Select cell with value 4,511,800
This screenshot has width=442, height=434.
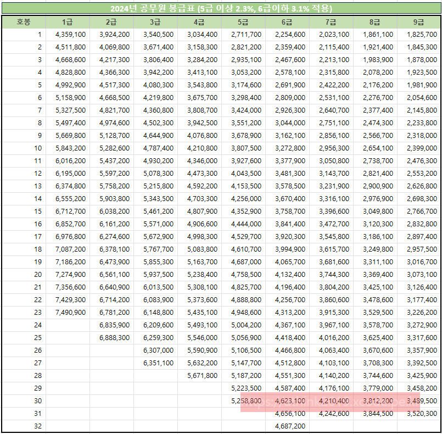[68, 47]
